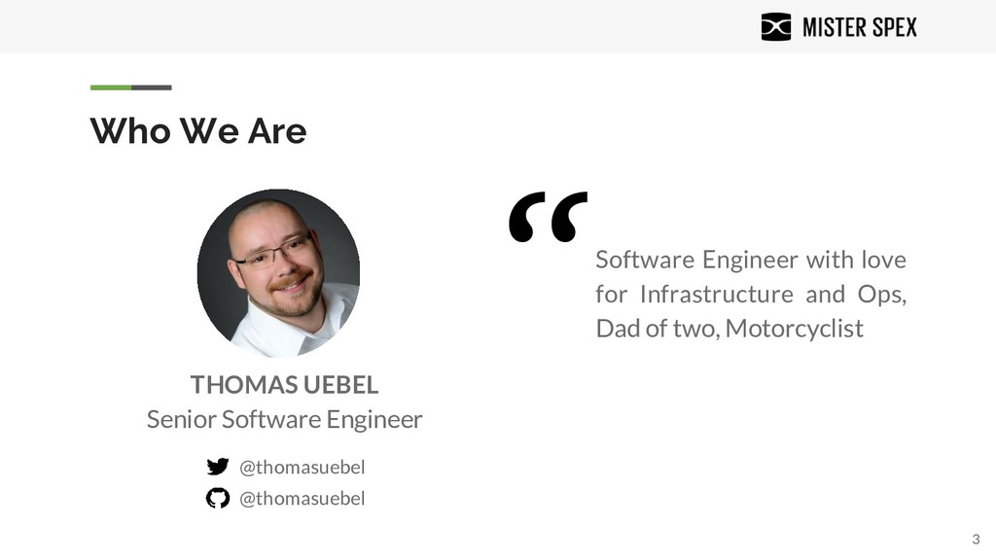Click the phrase Dad of two

tap(658, 329)
